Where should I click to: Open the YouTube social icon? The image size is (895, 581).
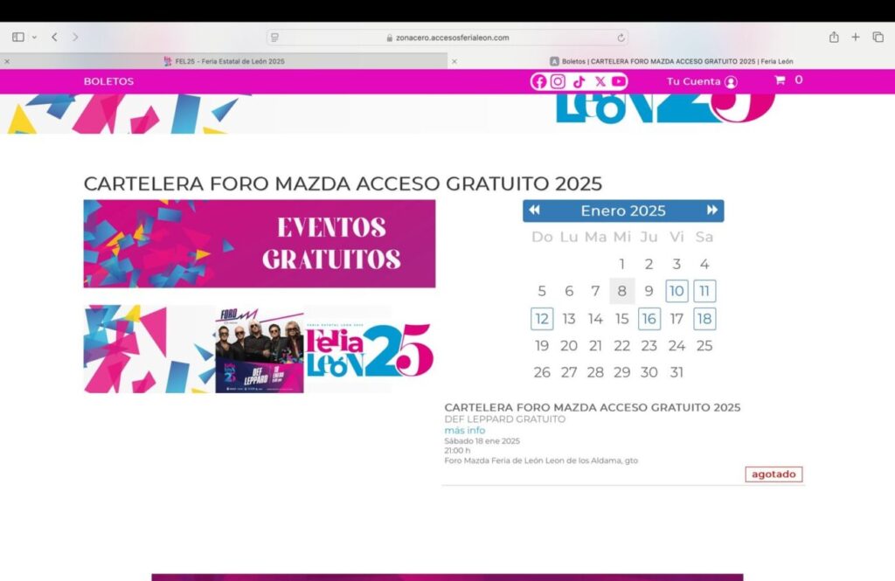619,81
